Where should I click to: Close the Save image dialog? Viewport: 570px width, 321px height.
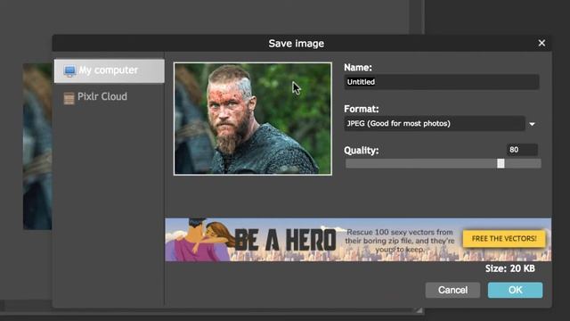pos(541,44)
